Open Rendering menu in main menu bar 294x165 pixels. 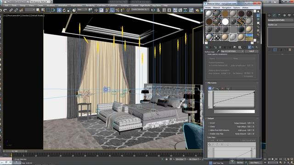[90, 5]
